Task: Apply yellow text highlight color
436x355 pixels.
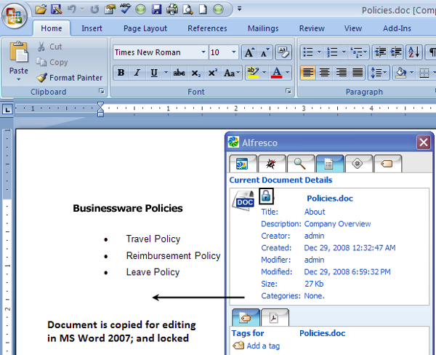Action: click(253, 73)
